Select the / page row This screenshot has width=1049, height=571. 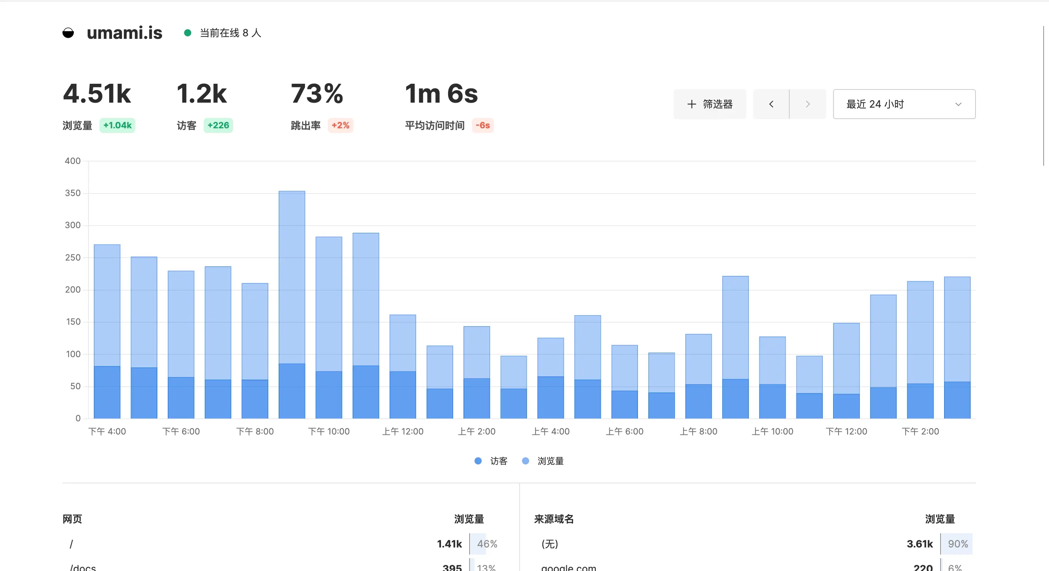point(283,544)
